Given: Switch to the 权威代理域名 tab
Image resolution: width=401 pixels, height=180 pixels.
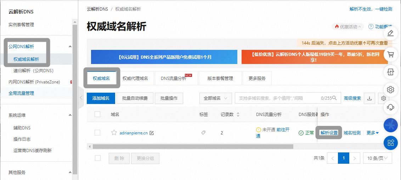Looking at the screenshot, I should tap(135, 79).
